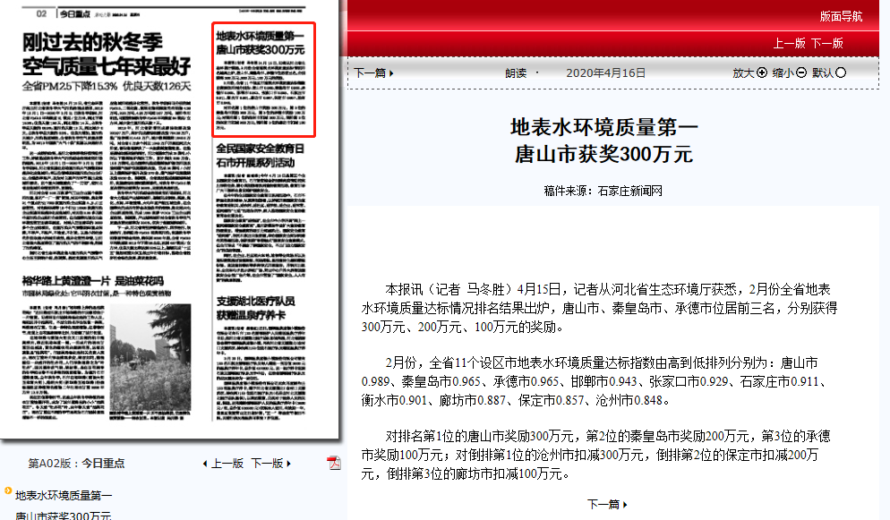Click 下一篇 arrow below the article text

coord(607,505)
